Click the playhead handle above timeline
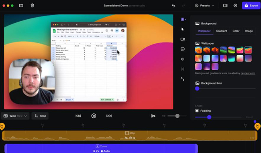Image resolution: width=261 pixels, height=153 pixels. coord(255,122)
